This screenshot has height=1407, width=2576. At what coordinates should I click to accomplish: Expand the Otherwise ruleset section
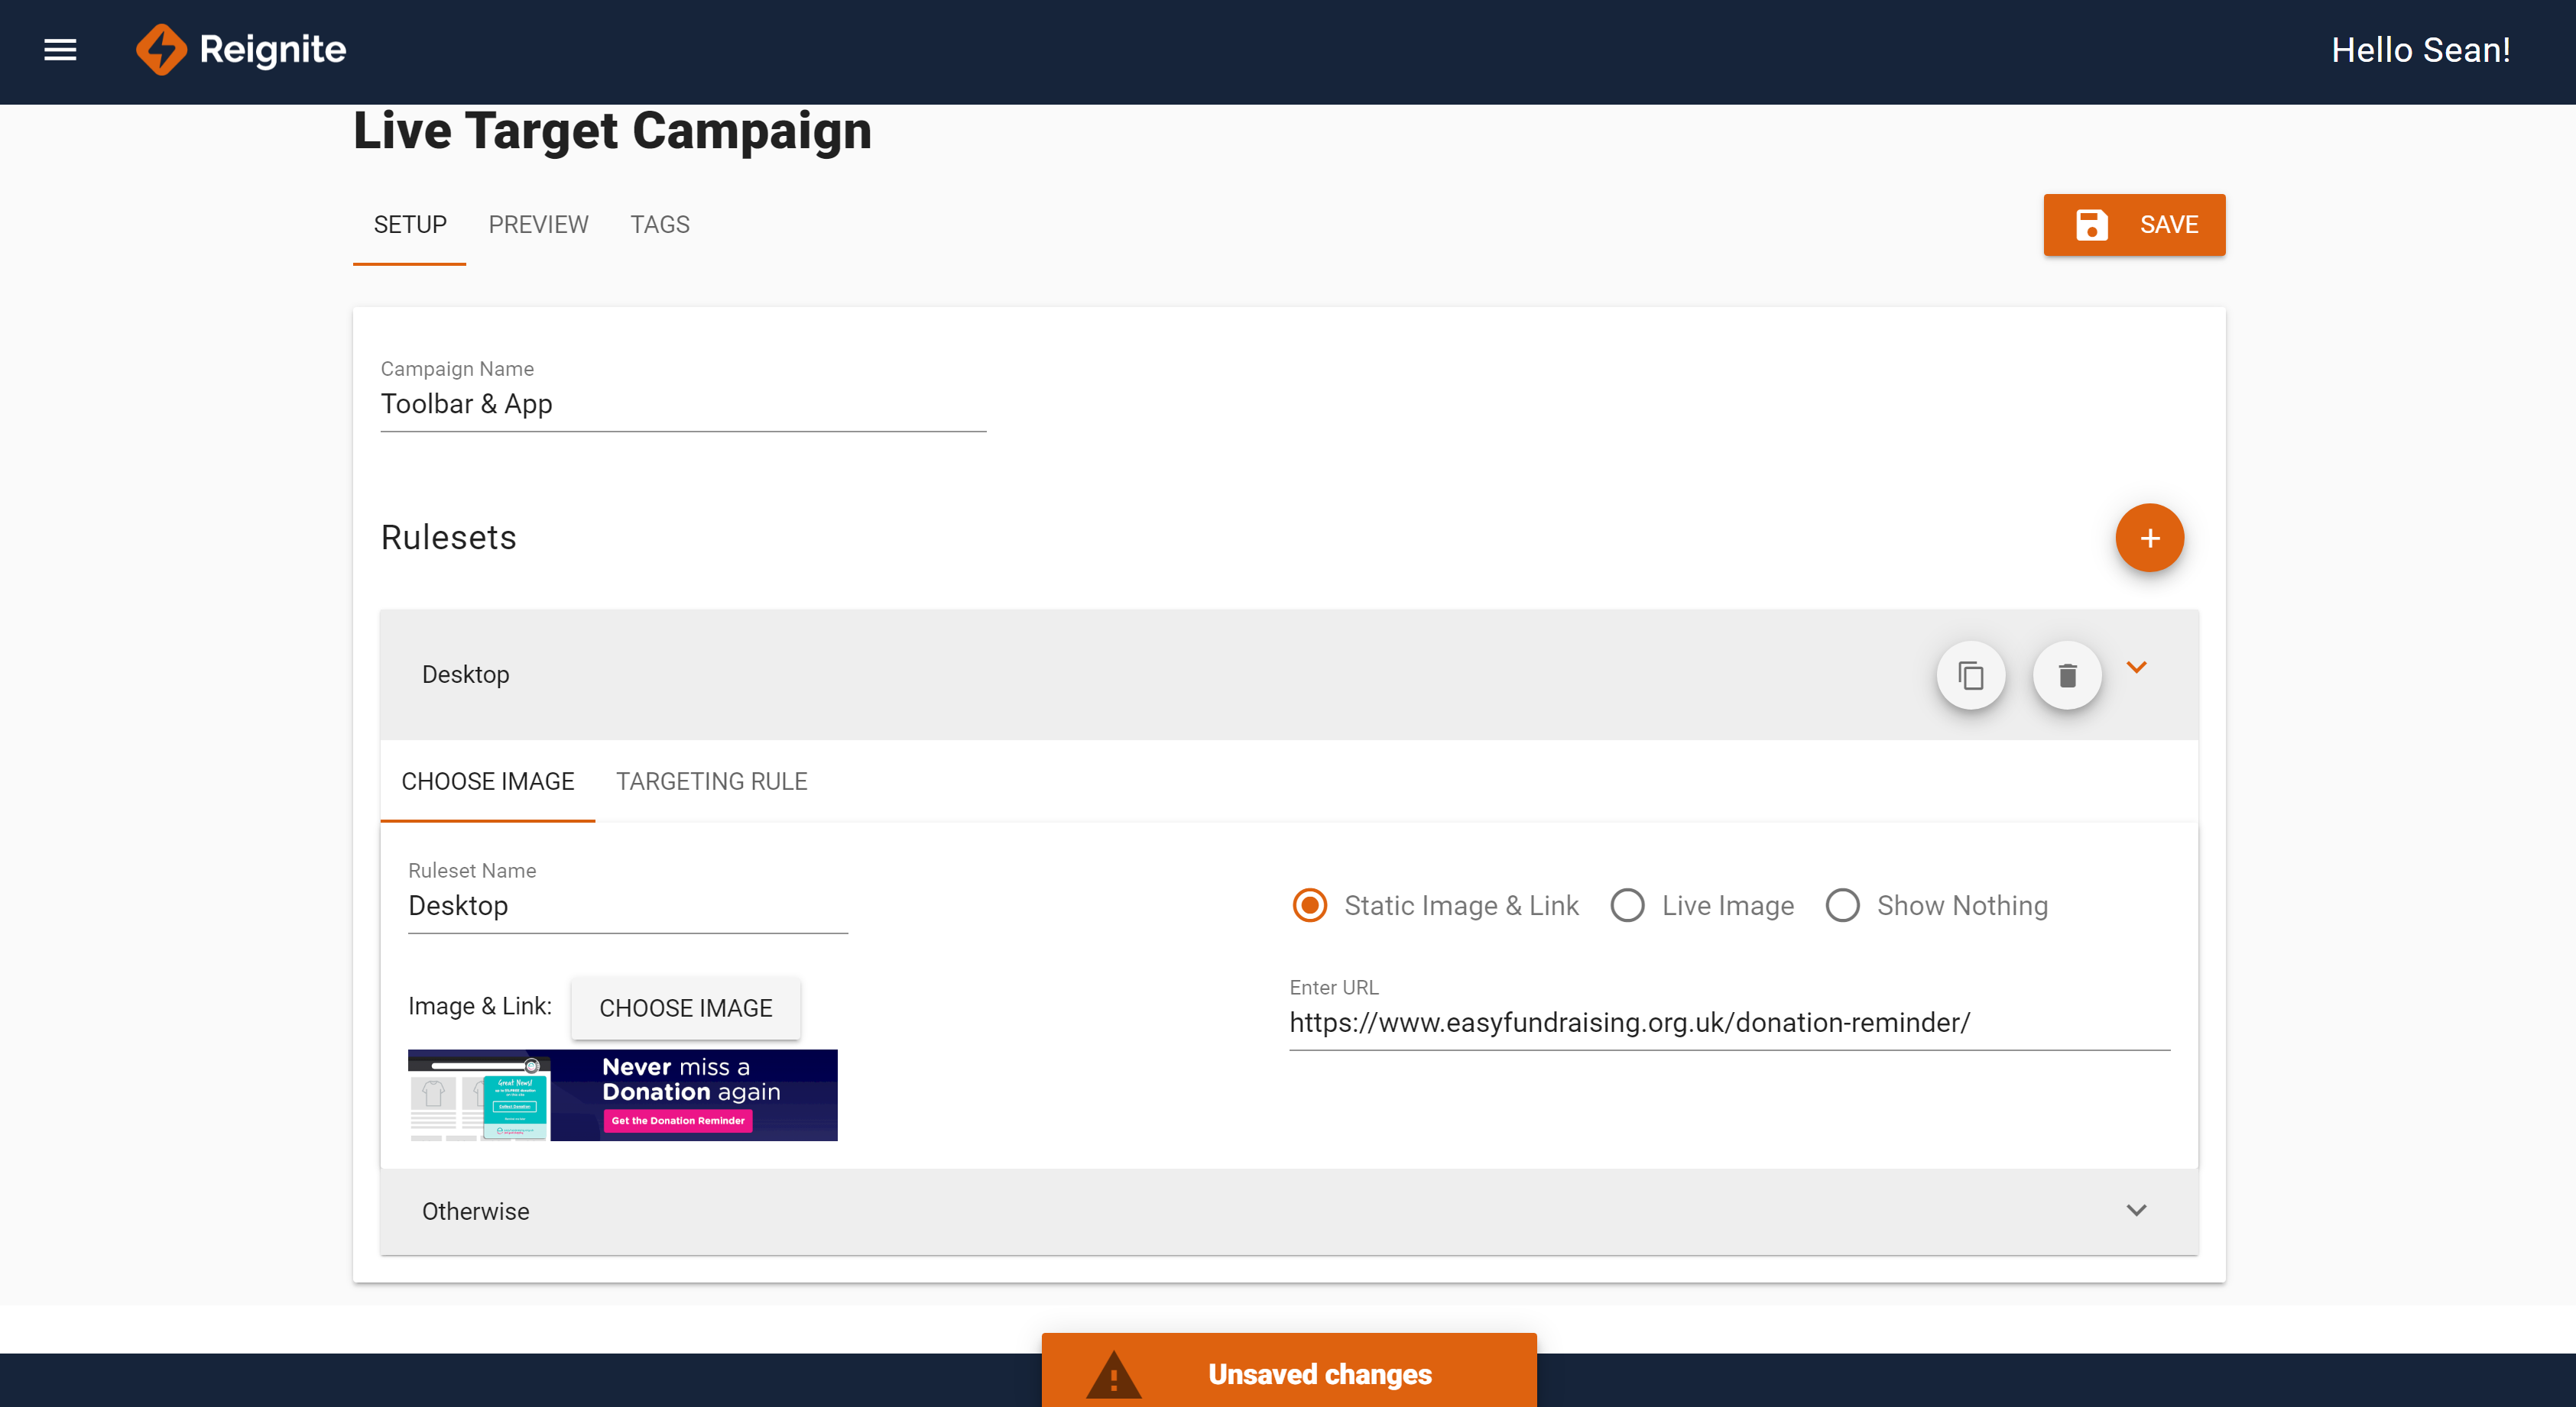2136,1211
